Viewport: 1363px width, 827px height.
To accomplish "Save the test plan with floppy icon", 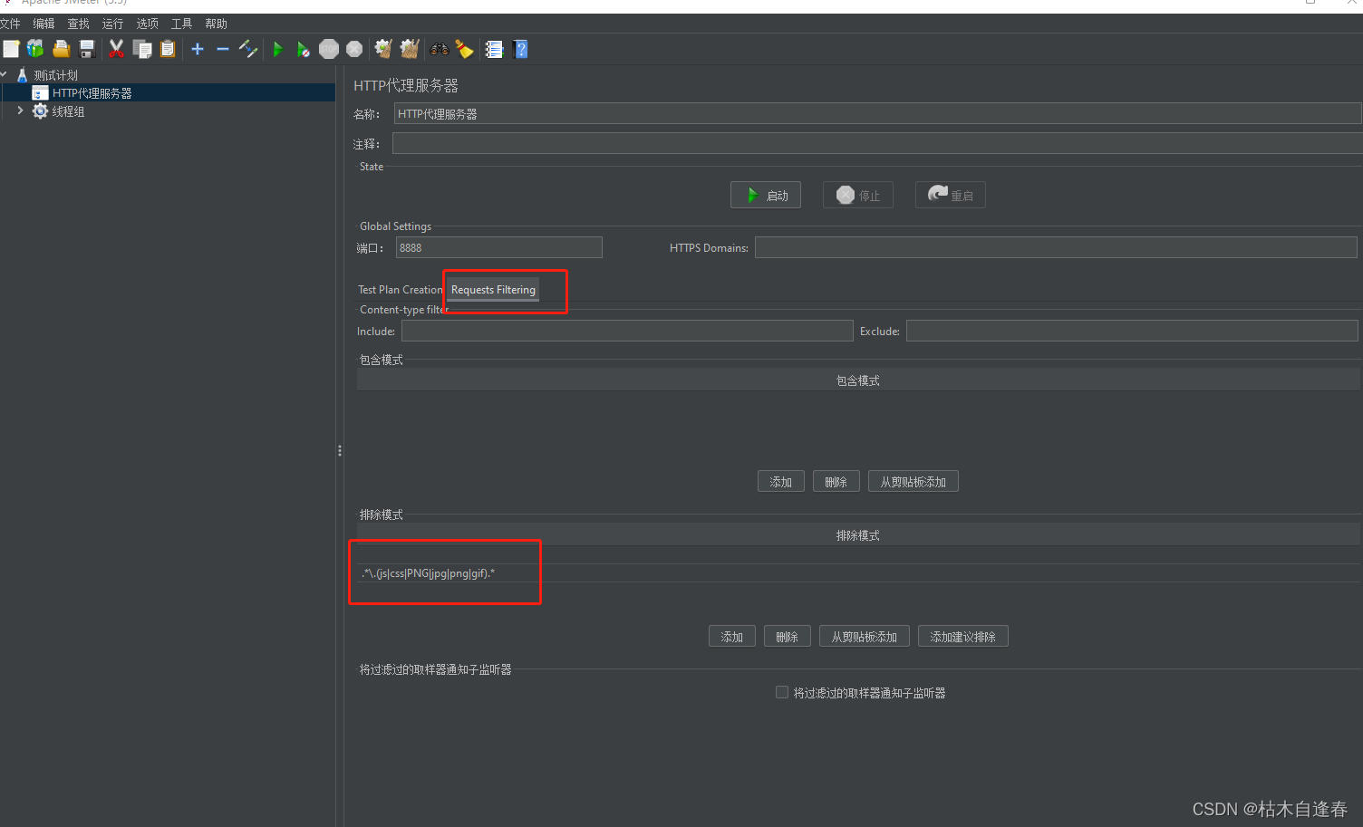I will click(87, 49).
